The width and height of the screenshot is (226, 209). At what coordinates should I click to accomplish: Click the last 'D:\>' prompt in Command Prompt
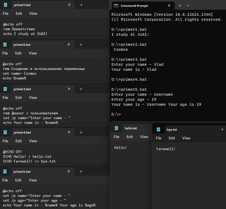(116, 114)
